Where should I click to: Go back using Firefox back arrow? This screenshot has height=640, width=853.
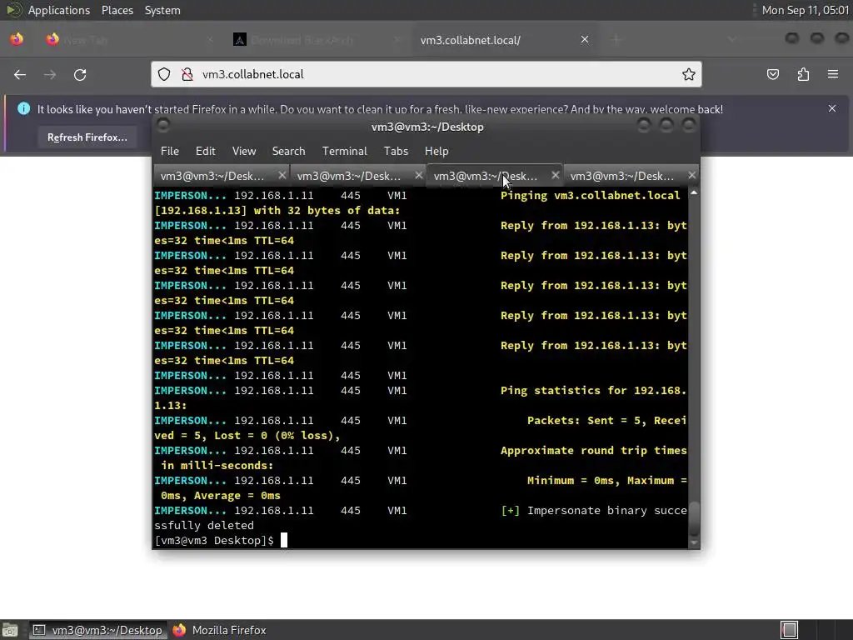[x=20, y=74]
